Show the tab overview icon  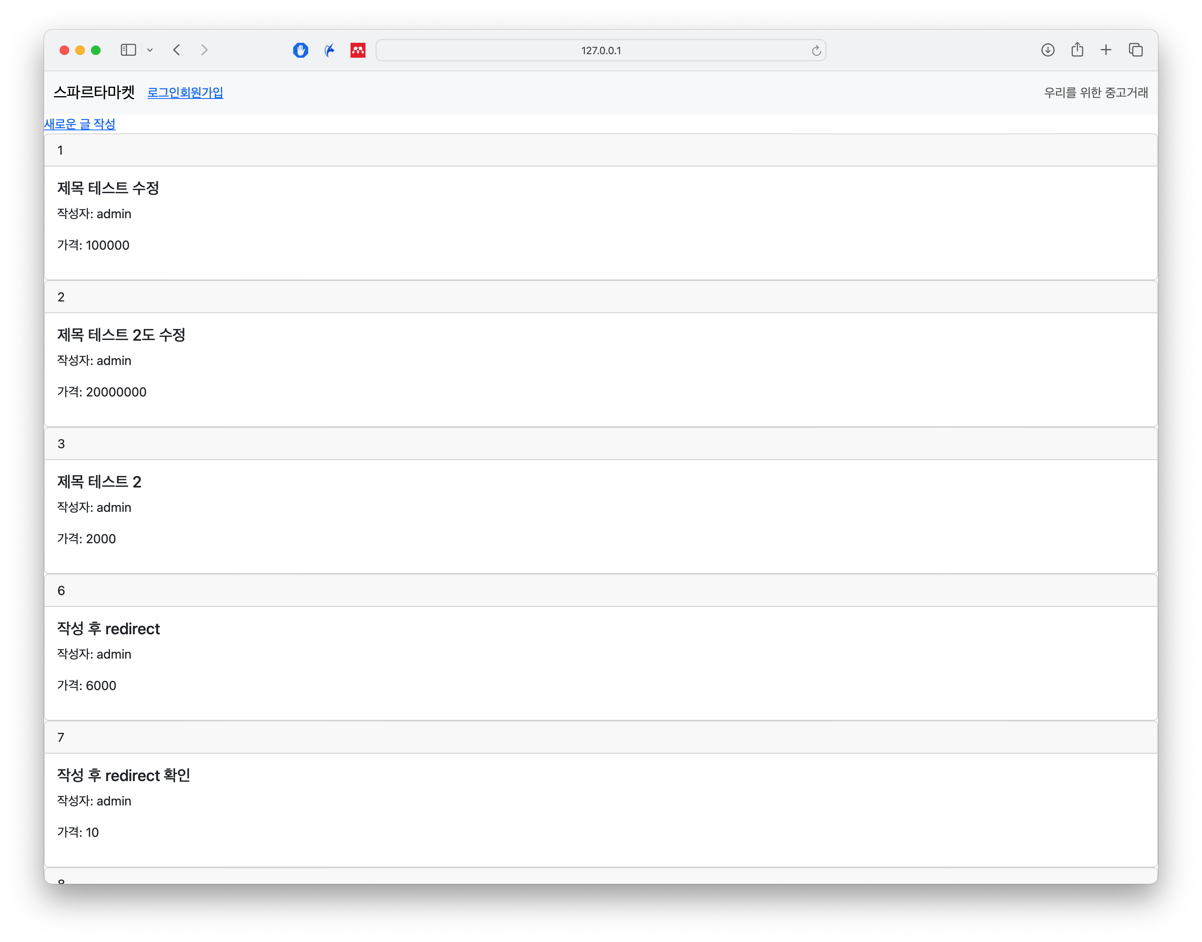(1136, 50)
